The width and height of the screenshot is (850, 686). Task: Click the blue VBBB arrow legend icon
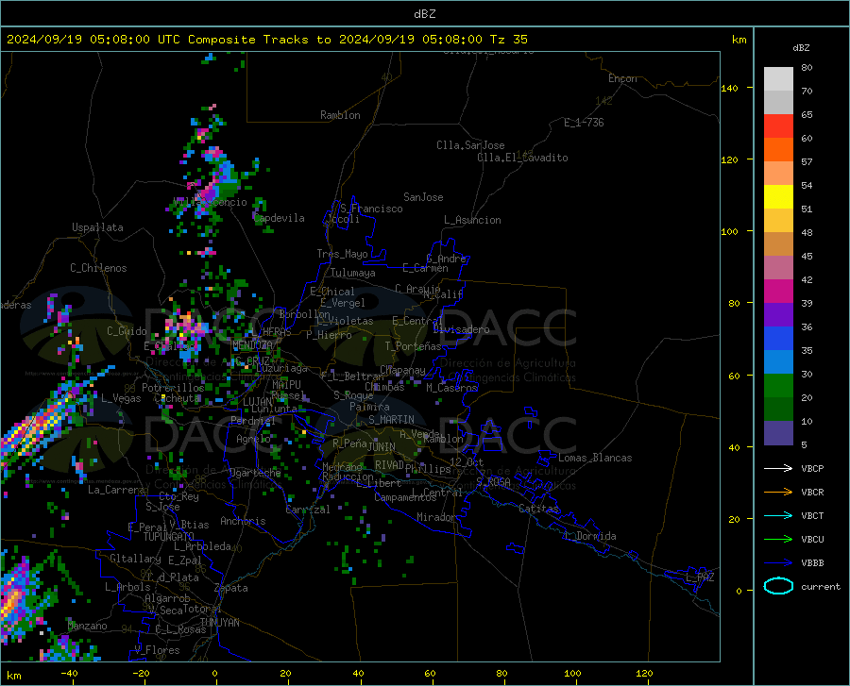point(778,563)
